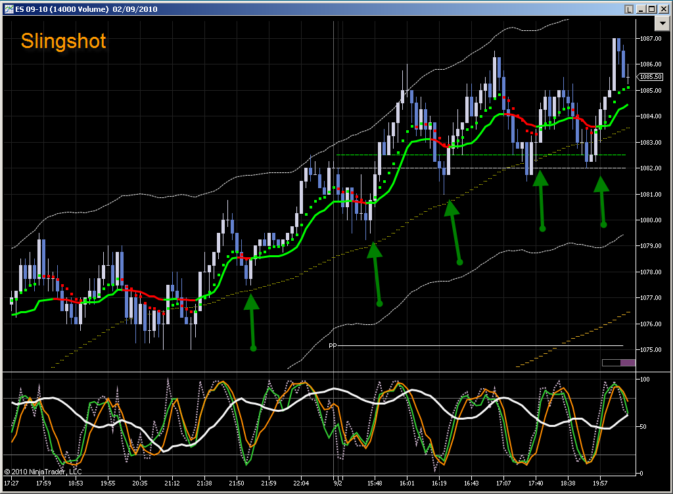Click the title text ES 09-10 (14000 Volume)
The image size is (673, 494).
pos(62,9)
